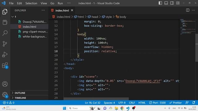
Task: Open the Manage gear icon
Action: point(5,95)
